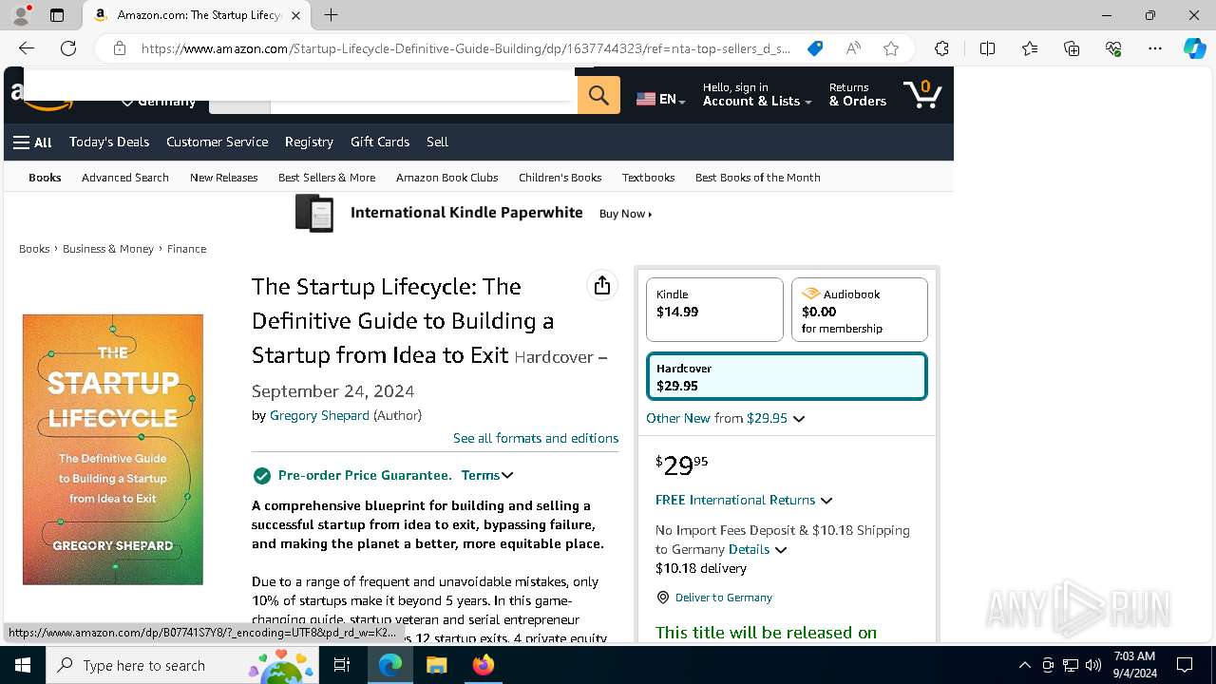Viewport: 1216px width, 684px height.
Task: View site information via the lock icon
Action: coord(120,48)
